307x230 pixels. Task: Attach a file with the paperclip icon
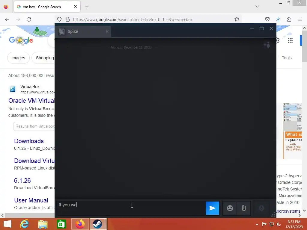point(244,208)
